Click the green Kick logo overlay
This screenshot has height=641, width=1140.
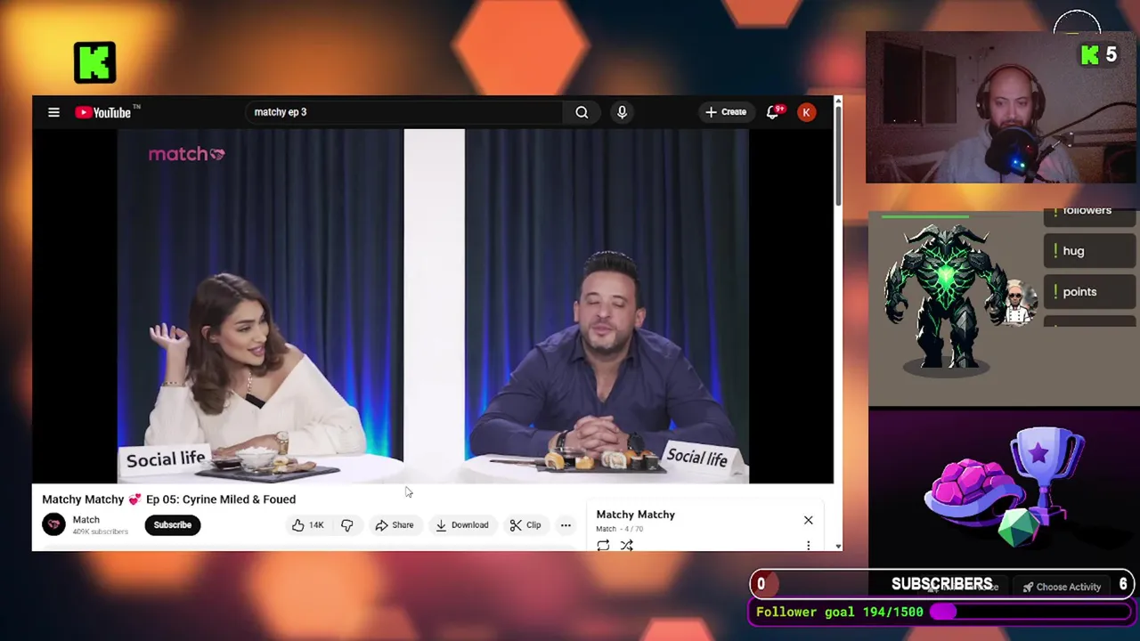tap(94, 62)
